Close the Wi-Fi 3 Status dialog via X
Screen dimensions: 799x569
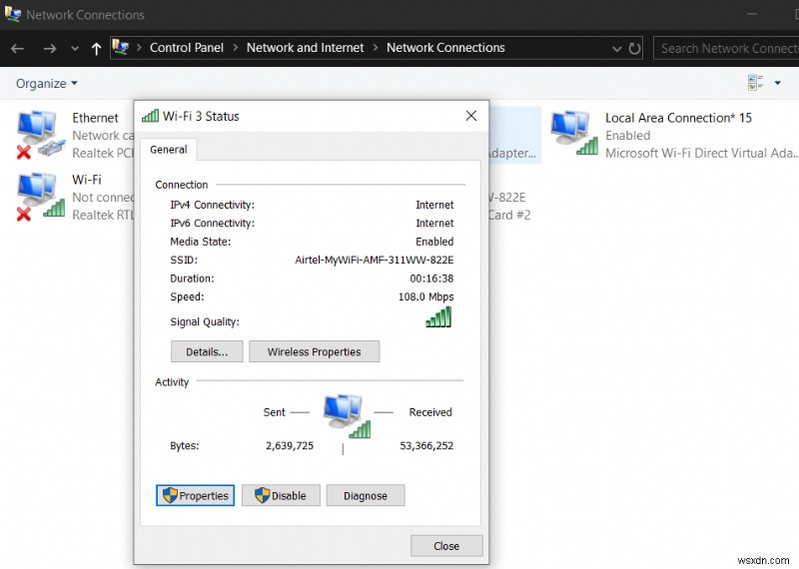pos(471,116)
